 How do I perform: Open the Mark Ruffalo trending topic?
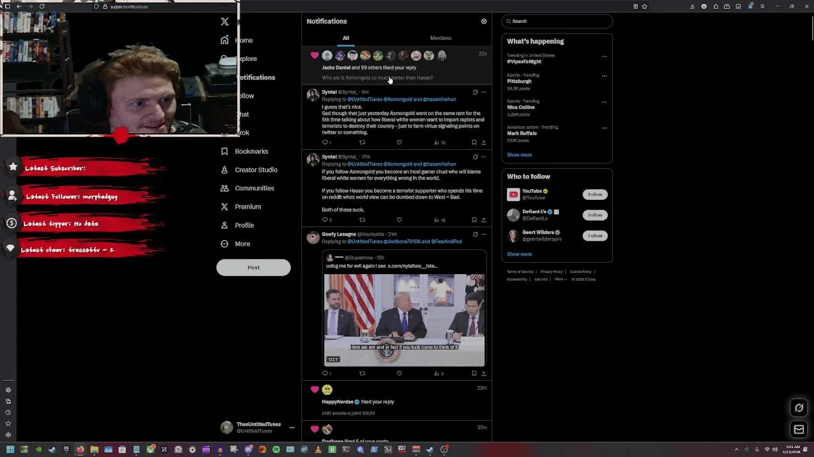point(521,133)
